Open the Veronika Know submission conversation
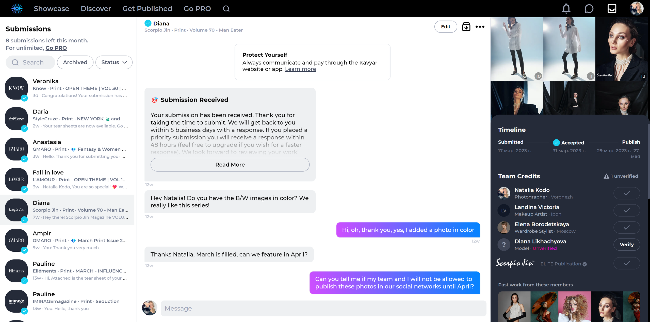 (67, 88)
